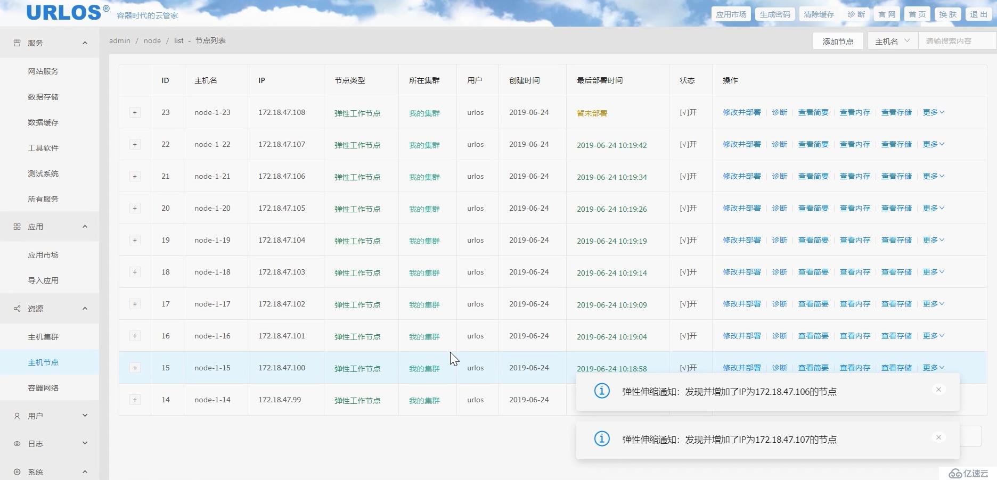Focus the search content input field
Viewport: 997px width, 480px height.
(957, 41)
